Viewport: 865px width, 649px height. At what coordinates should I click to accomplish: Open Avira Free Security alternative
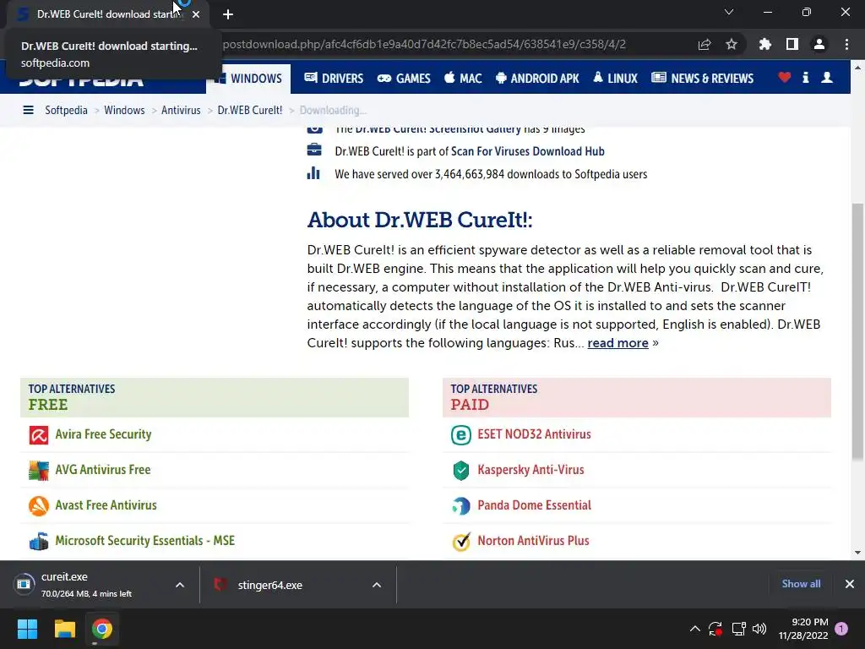103,434
